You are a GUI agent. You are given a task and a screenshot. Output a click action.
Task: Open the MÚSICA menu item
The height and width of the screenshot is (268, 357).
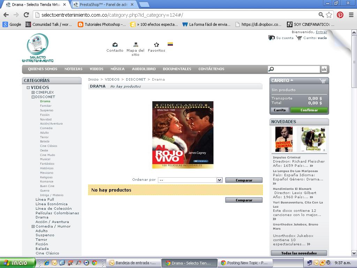point(117,69)
